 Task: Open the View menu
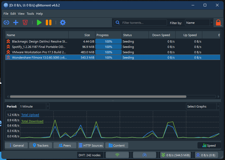pos(21,14)
